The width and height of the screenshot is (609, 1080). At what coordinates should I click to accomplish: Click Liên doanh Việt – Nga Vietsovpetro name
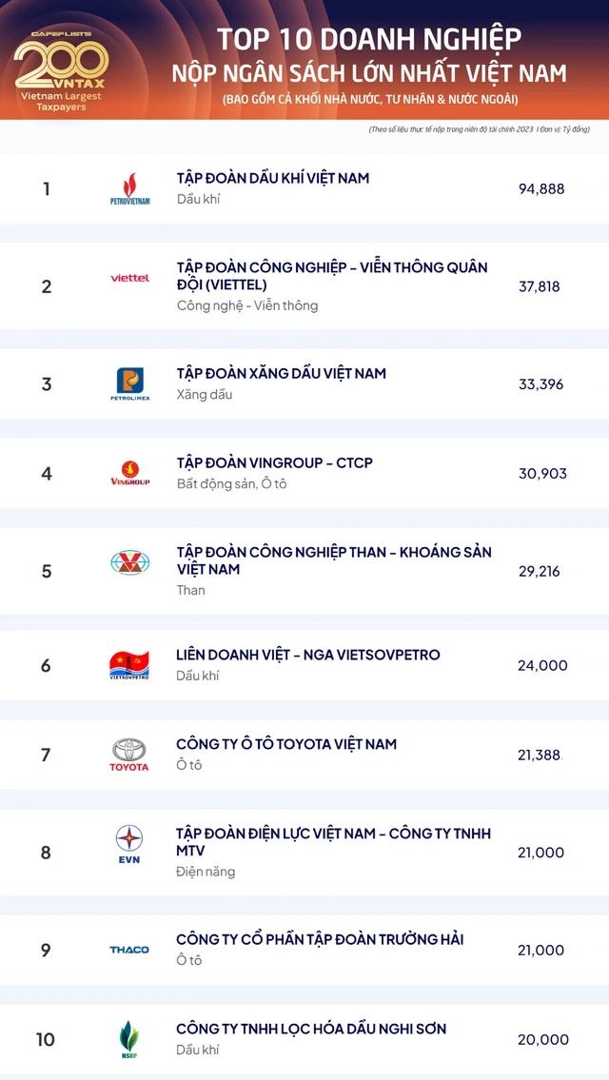click(x=308, y=656)
